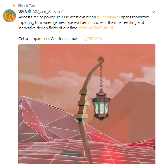Follow the bit.ly/2ID8KY0 tickets link
The height and width of the screenshot is (164, 157).
point(90,39)
